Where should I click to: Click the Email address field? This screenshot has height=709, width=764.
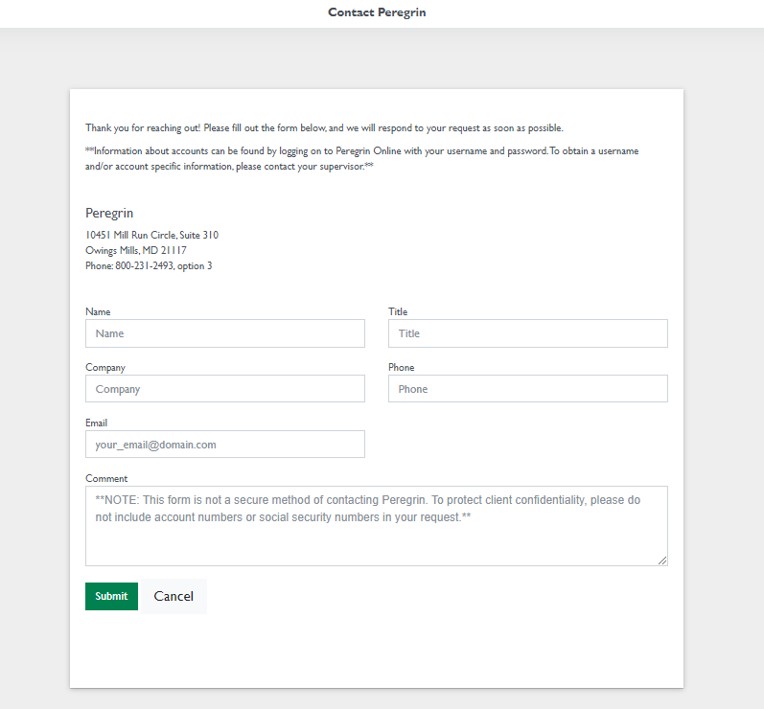[225, 445]
